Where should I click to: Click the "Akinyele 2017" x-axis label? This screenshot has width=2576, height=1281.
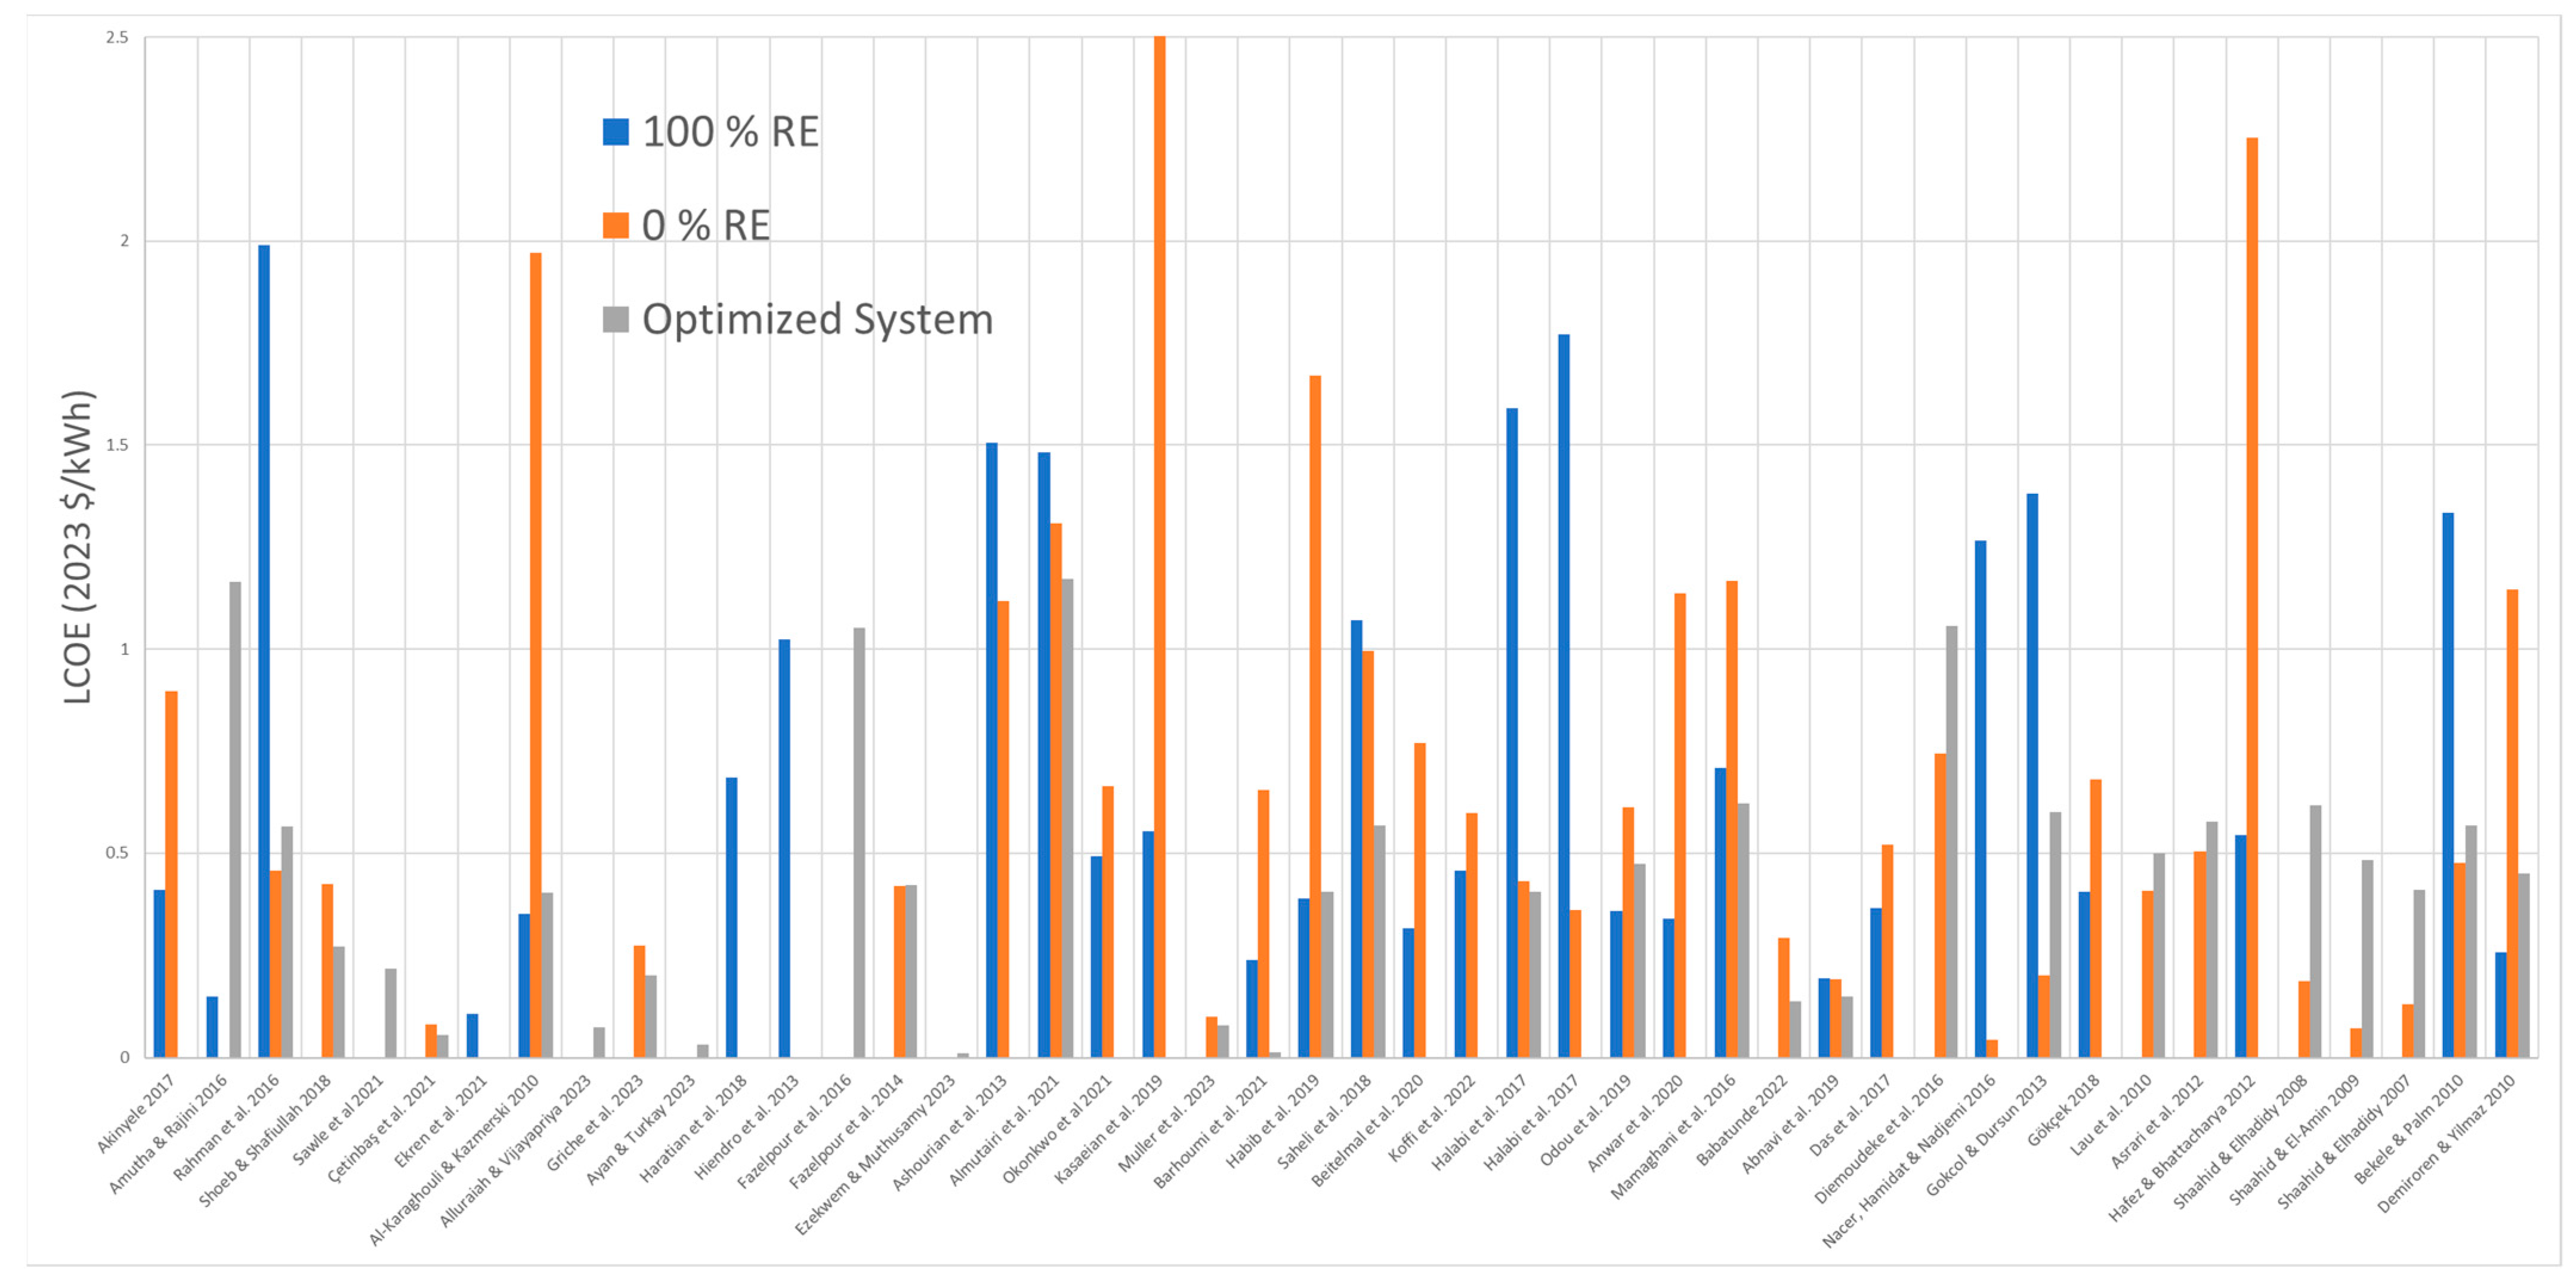coord(136,1113)
